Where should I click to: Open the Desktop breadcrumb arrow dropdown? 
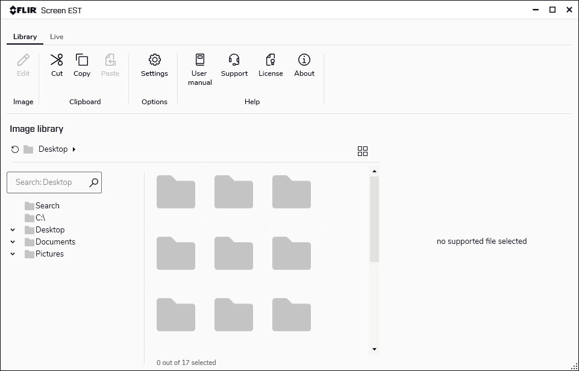[x=74, y=149]
